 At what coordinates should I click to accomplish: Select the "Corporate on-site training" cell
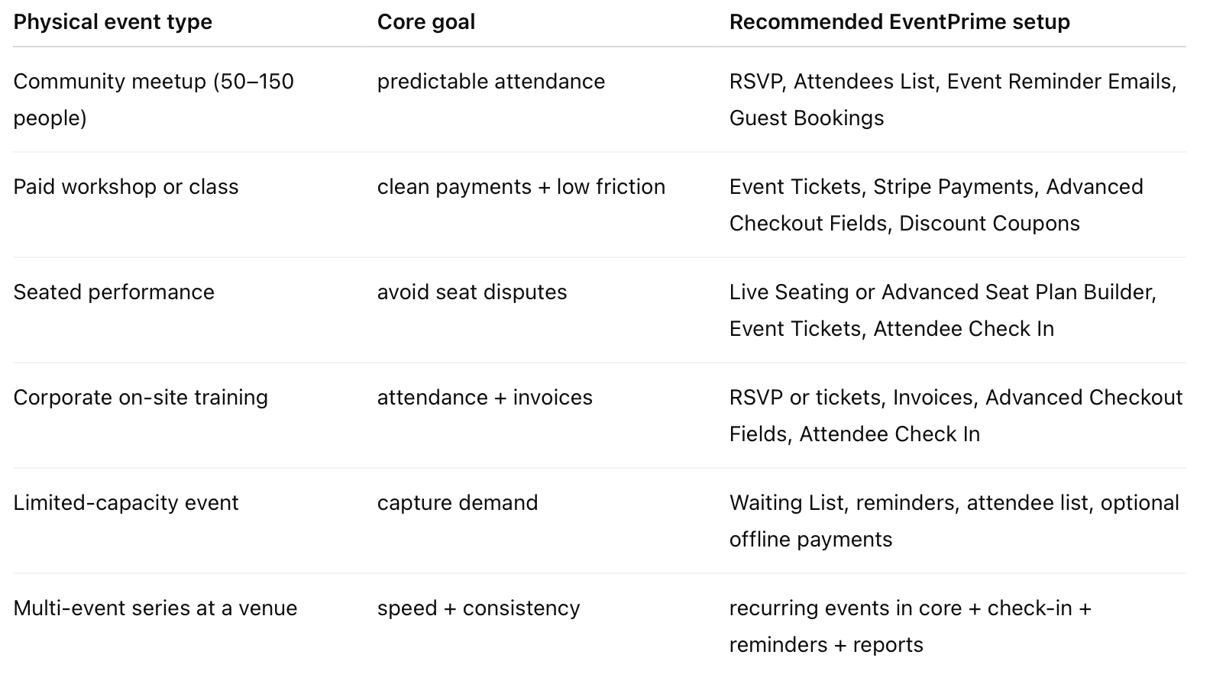(x=141, y=398)
